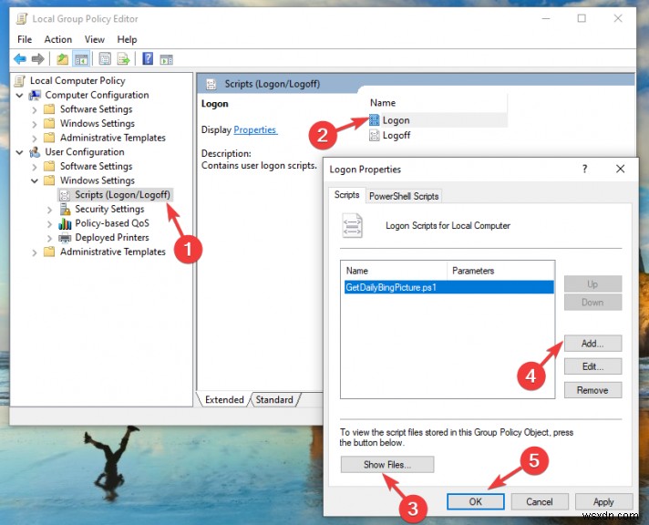This screenshot has width=649, height=525.
Task: Click the Policy-based QoS chart icon
Action: [65, 223]
